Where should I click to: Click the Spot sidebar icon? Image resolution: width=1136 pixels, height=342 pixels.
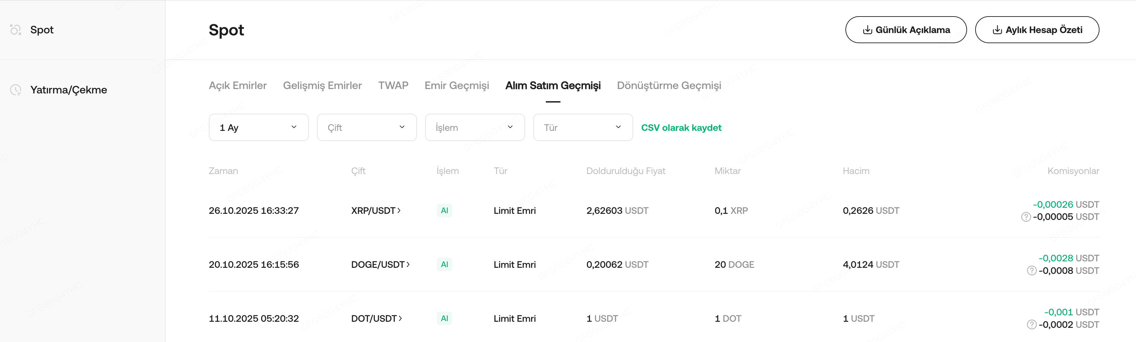click(16, 30)
